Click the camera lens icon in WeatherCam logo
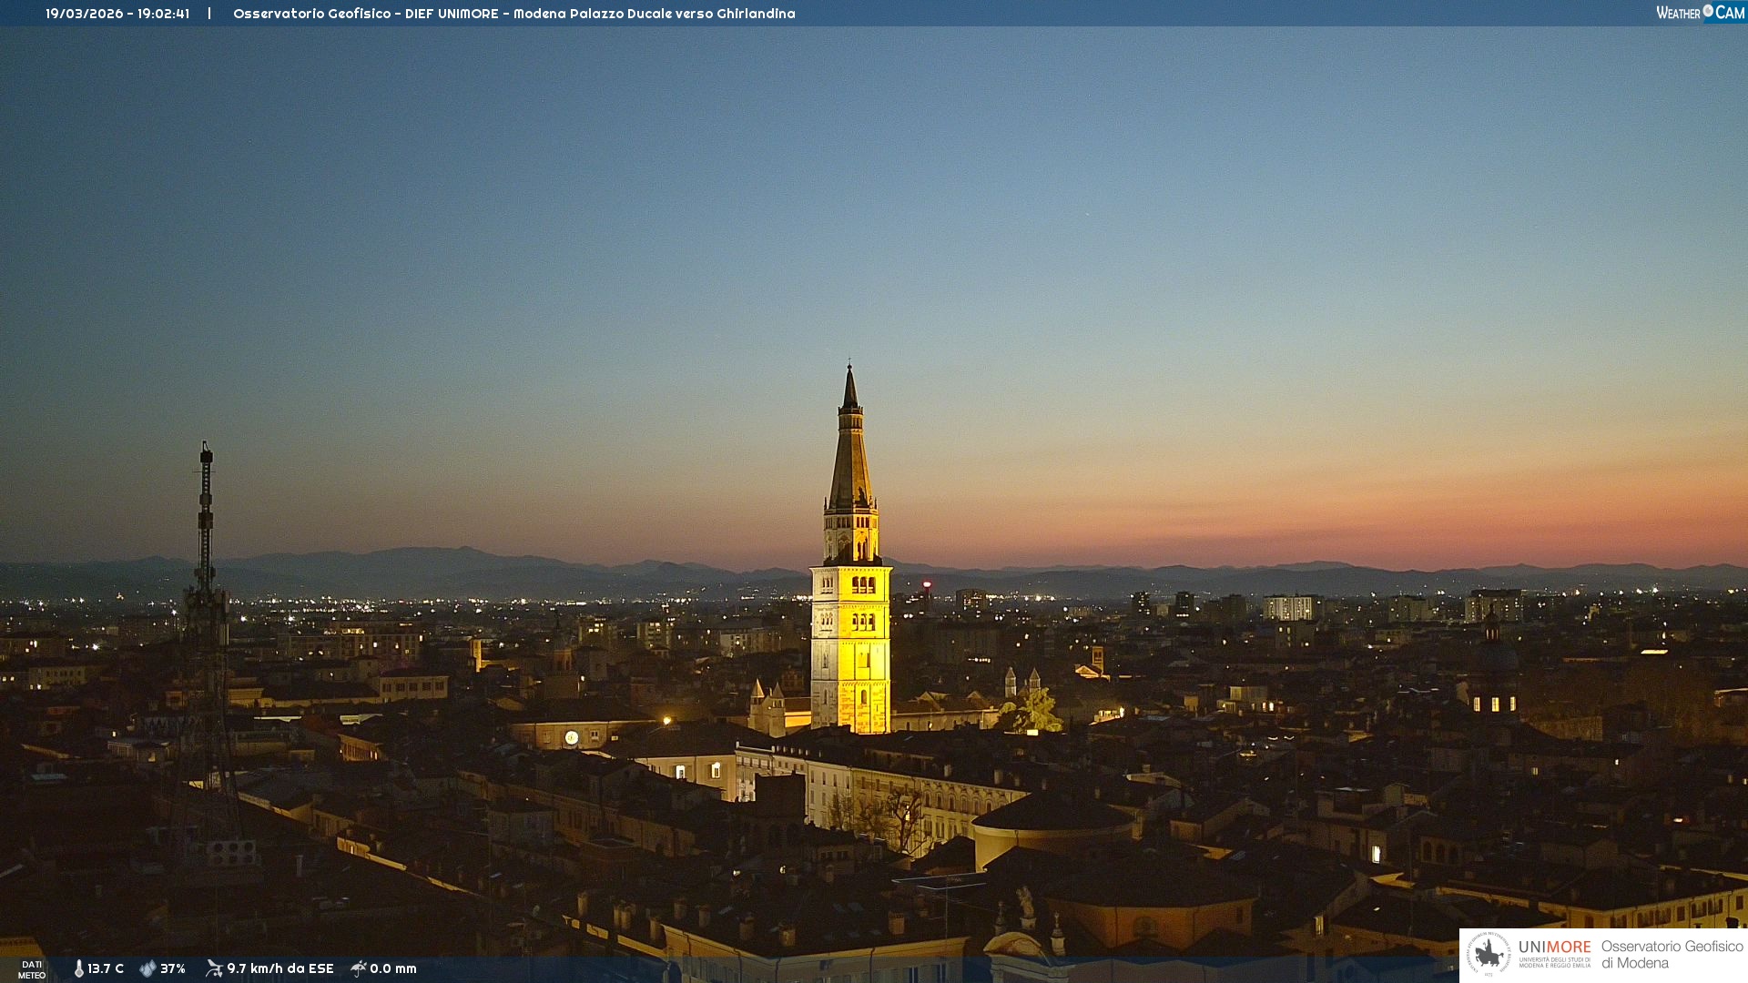 [x=1708, y=11]
